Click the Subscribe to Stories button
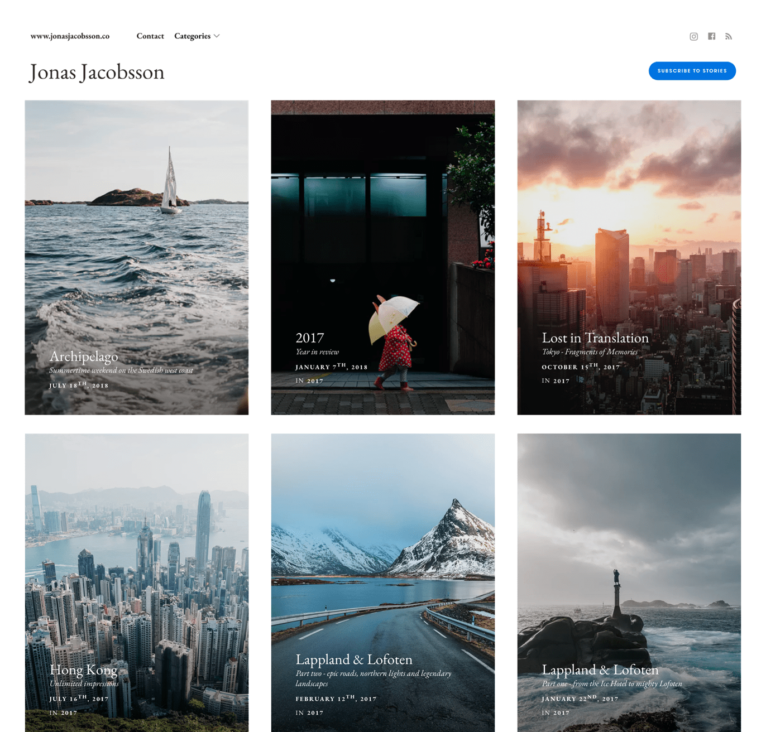This screenshot has height=732, width=766. (x=692, y=71)
